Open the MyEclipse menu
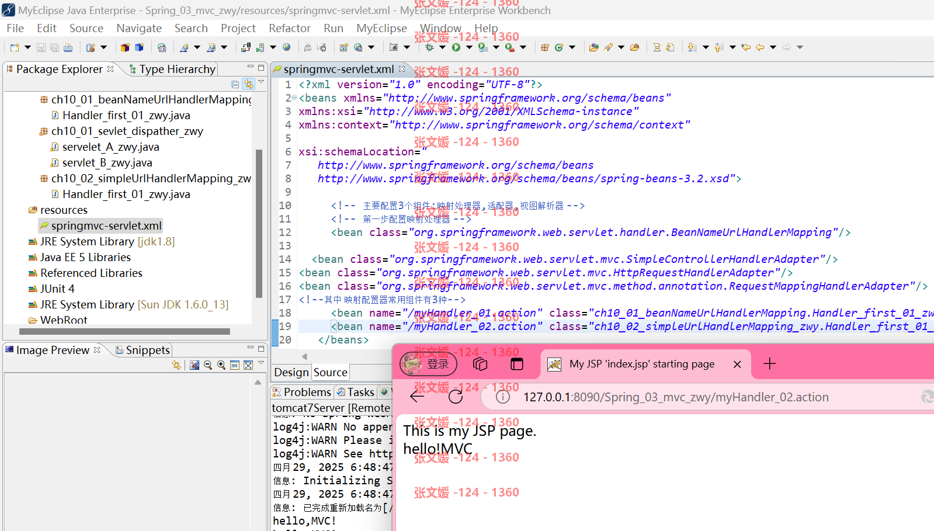934x531 pixels. tap(381, 28)
